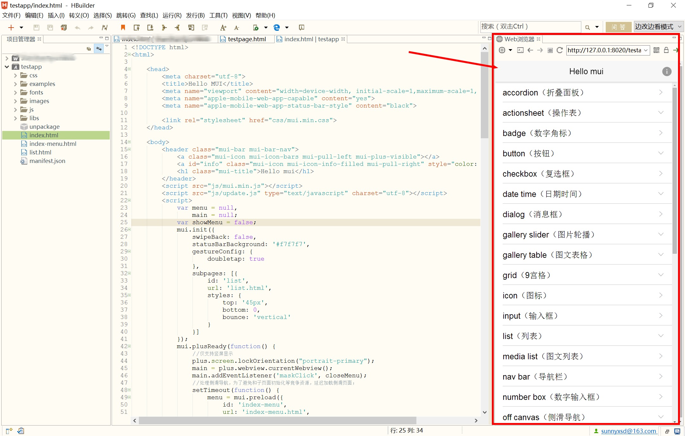Click the Save file toolbar icon
Image resolution: width=685 pixels, height=436 pixels.
(36, 28)
